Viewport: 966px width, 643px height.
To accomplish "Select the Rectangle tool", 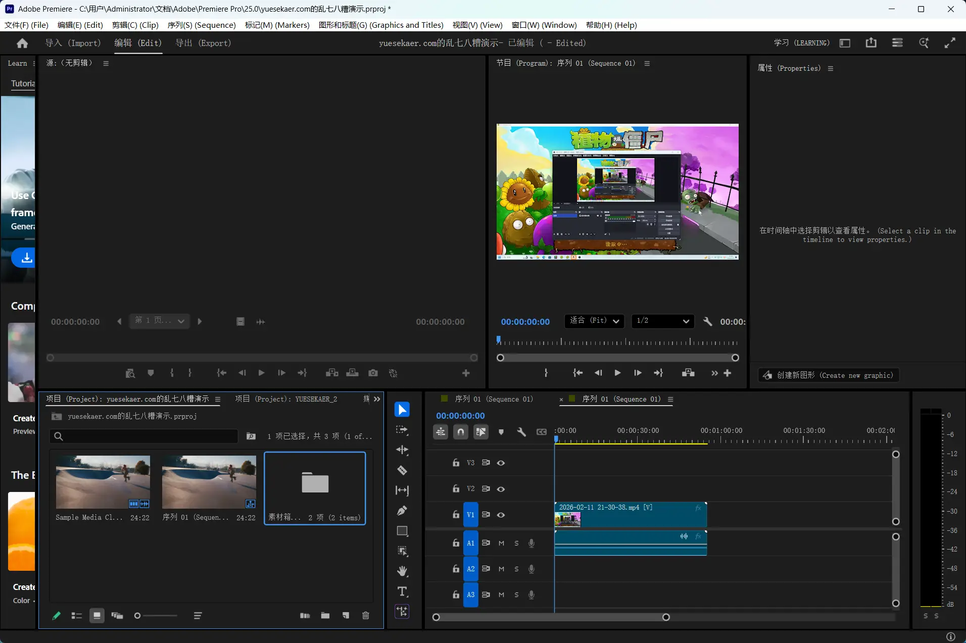I will click(x=402, y=531).
